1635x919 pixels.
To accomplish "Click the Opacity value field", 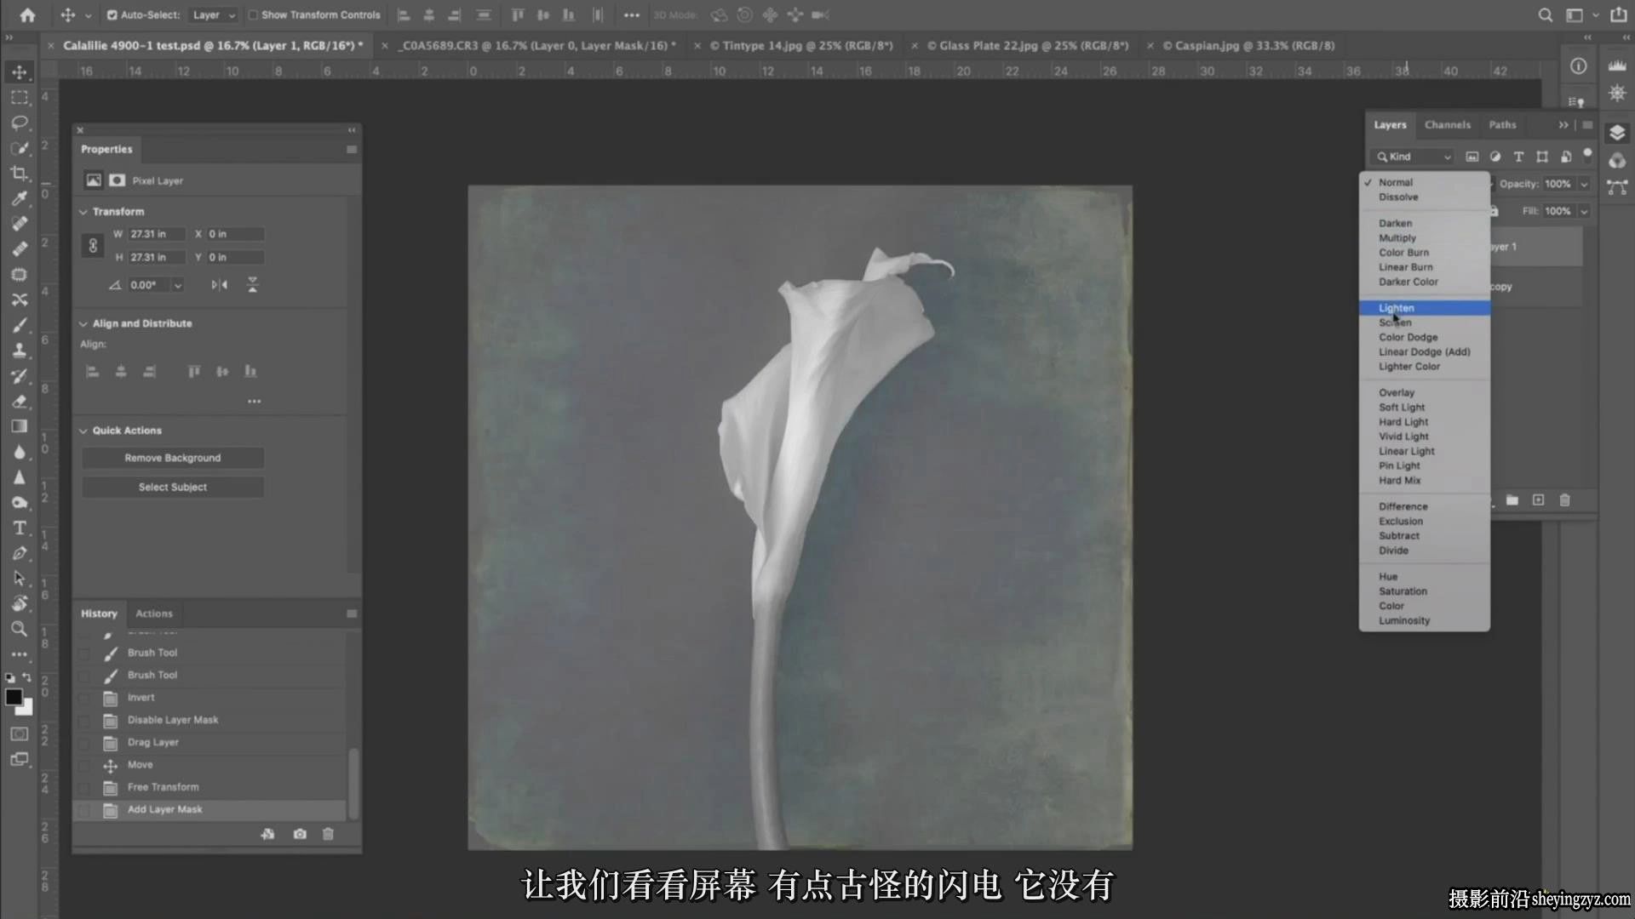I will 1558,184.
